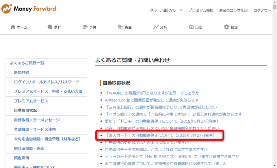This screenshot has height=168, width=277.
Task: Expand the グループ選択なし dropdown
Action: tap(181, 10)
